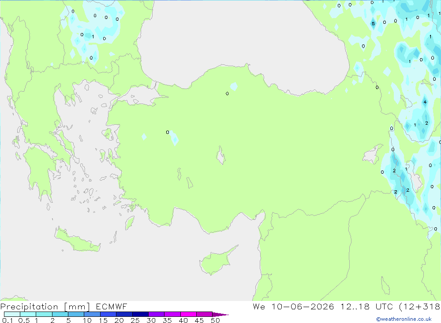Viewport: 441px width, 323px height.
Task: Click the '12..18 UTC' time text
Action: pyautogui.click(x=366, y=306)
